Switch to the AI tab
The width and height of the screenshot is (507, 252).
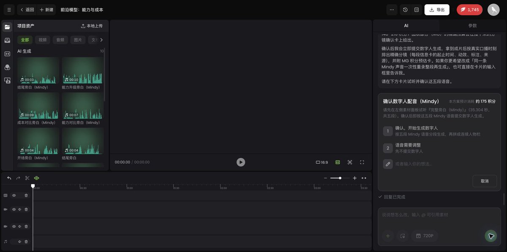point(406,26)
